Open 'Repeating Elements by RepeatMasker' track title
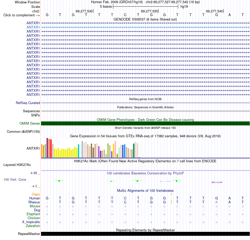 pos(145,230)
